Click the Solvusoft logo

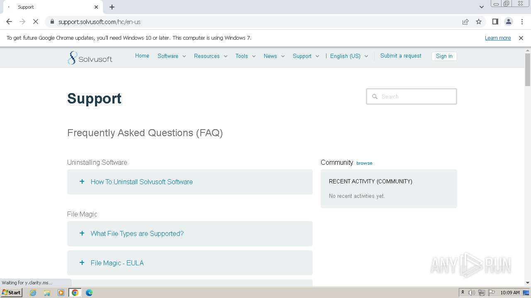90,58
